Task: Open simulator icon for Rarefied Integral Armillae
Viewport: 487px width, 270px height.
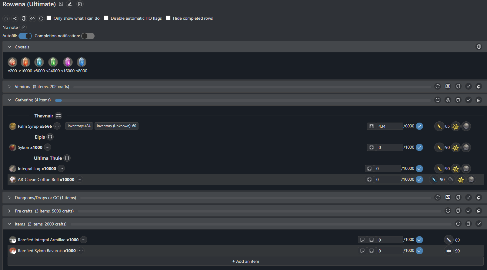Action: [x=362, y=240]
